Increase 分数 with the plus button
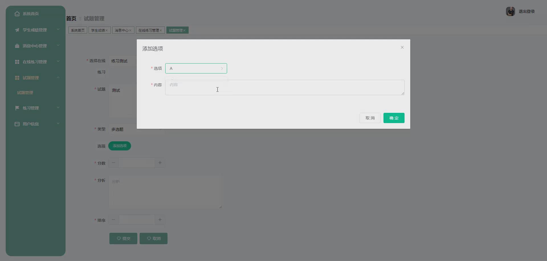The image size is (547, 261). (160, 163)
